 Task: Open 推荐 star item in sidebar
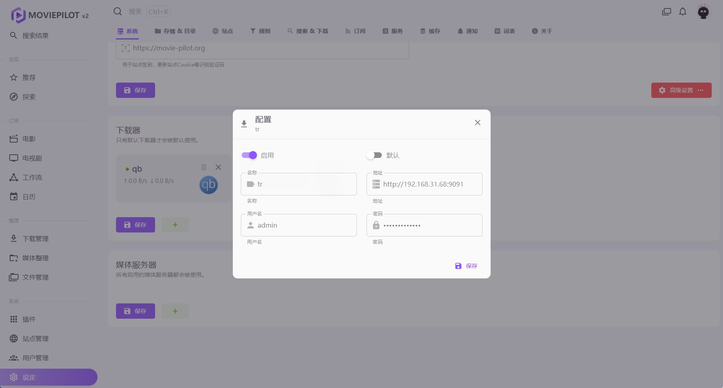click(x=49, y=77)
